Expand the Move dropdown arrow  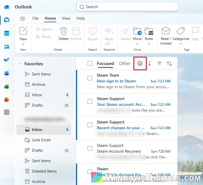(x=137, y=44)
